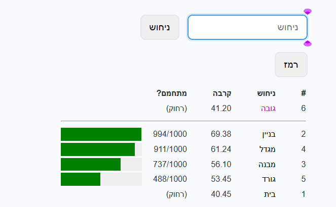The height and width of the screenshot is (207, 336).
Task: Click the similarity score 69.38
Action: 221,134
